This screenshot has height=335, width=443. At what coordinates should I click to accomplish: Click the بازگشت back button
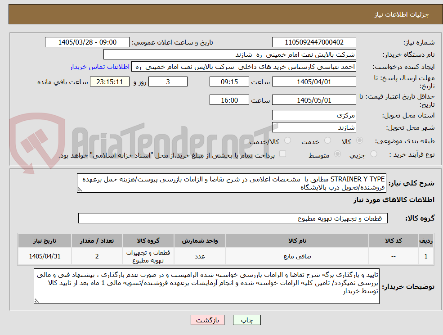pos(207,320)
